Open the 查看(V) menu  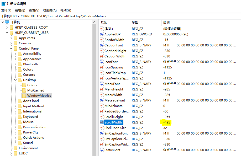pyautogui.click(x=34, y=10)
